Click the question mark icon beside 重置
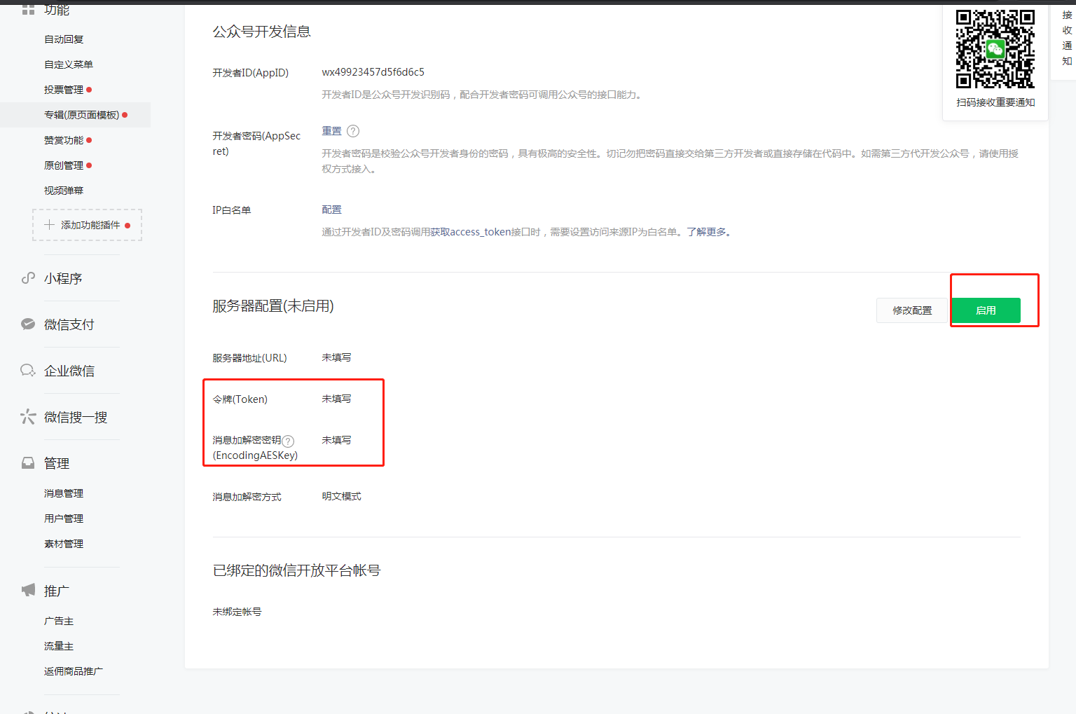The height and width of the screenshot is (714, 1076). (x=353, y=131)
